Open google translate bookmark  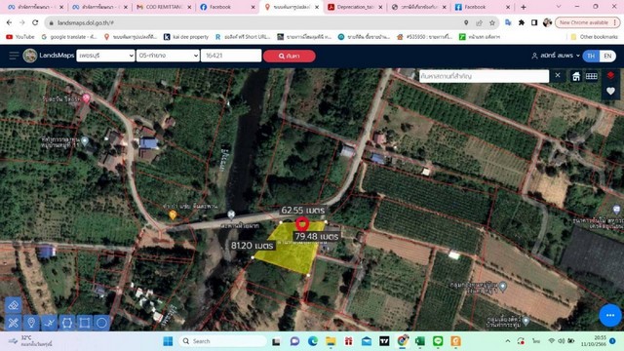tap(69, 37)
